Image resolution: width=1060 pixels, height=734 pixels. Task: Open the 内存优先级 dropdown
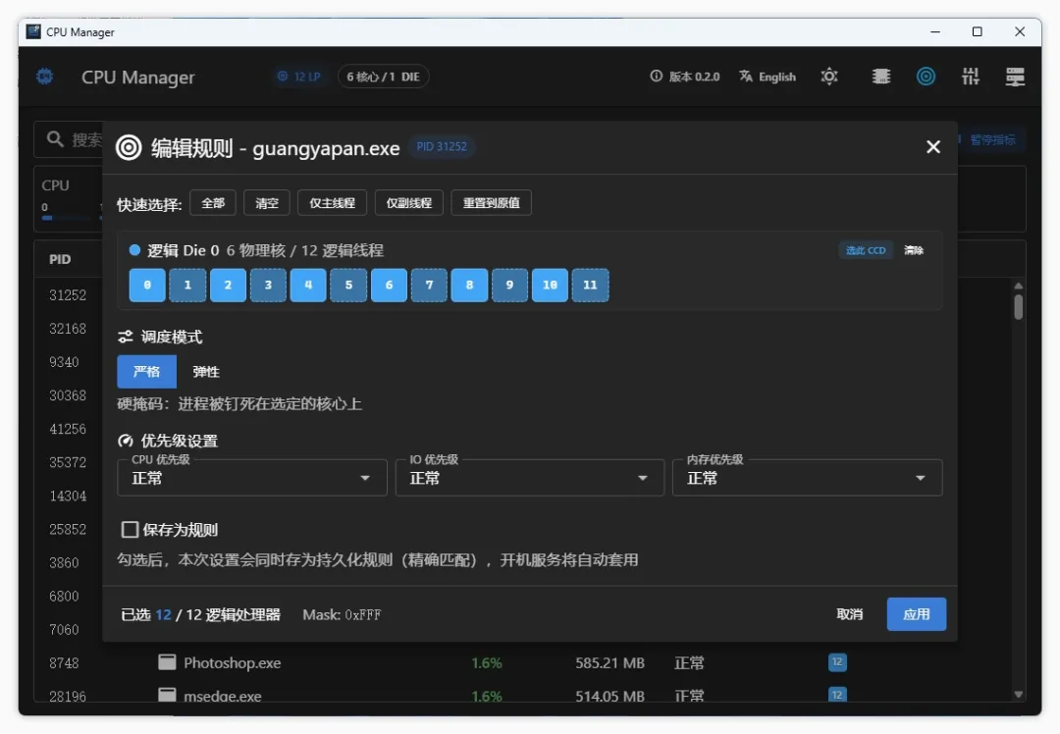click(807, 478)
